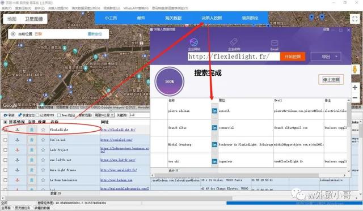
Task: Star the www.led-fr.net row as favorite
Action: (43, 160)
